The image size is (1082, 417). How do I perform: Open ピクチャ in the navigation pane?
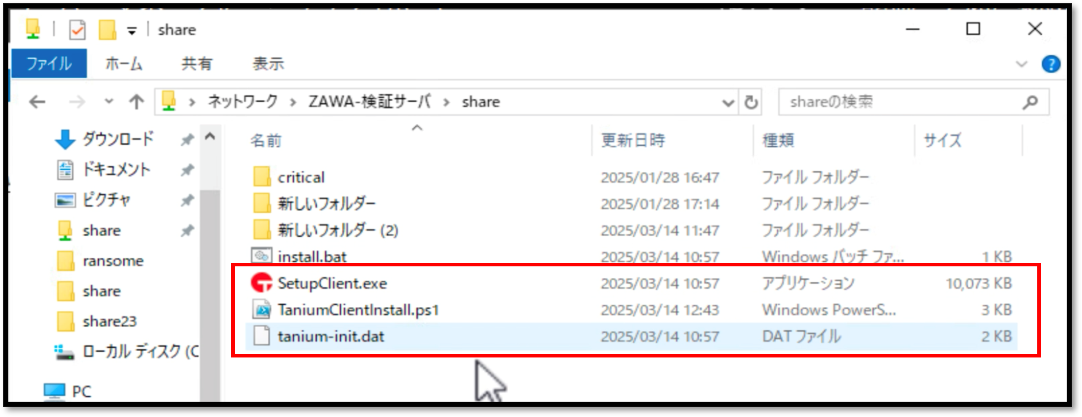pos(106,200)
